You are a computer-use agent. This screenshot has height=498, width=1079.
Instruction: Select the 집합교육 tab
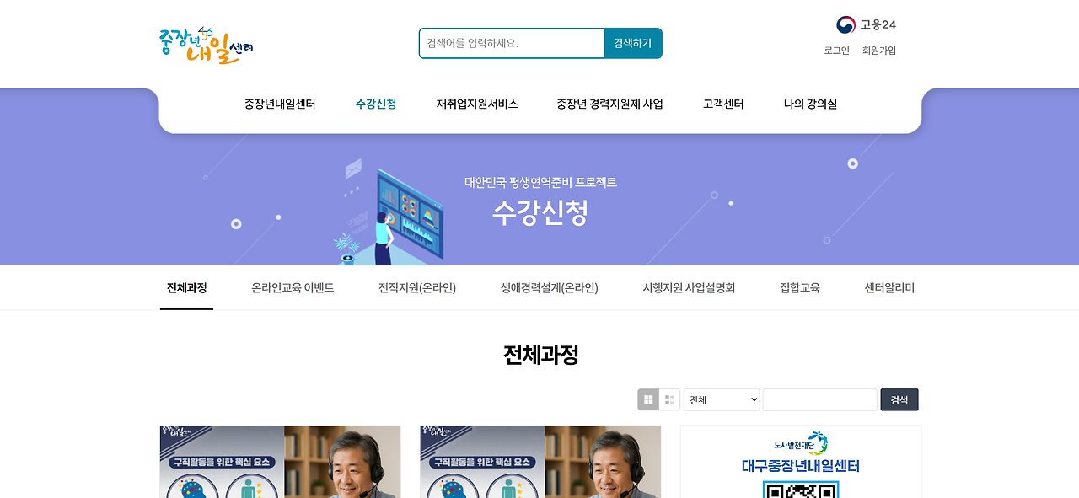800,288
